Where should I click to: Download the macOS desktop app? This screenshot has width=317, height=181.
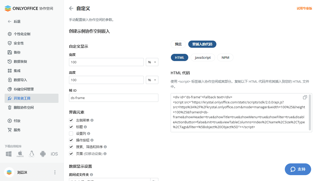click(x=20, y=154)
